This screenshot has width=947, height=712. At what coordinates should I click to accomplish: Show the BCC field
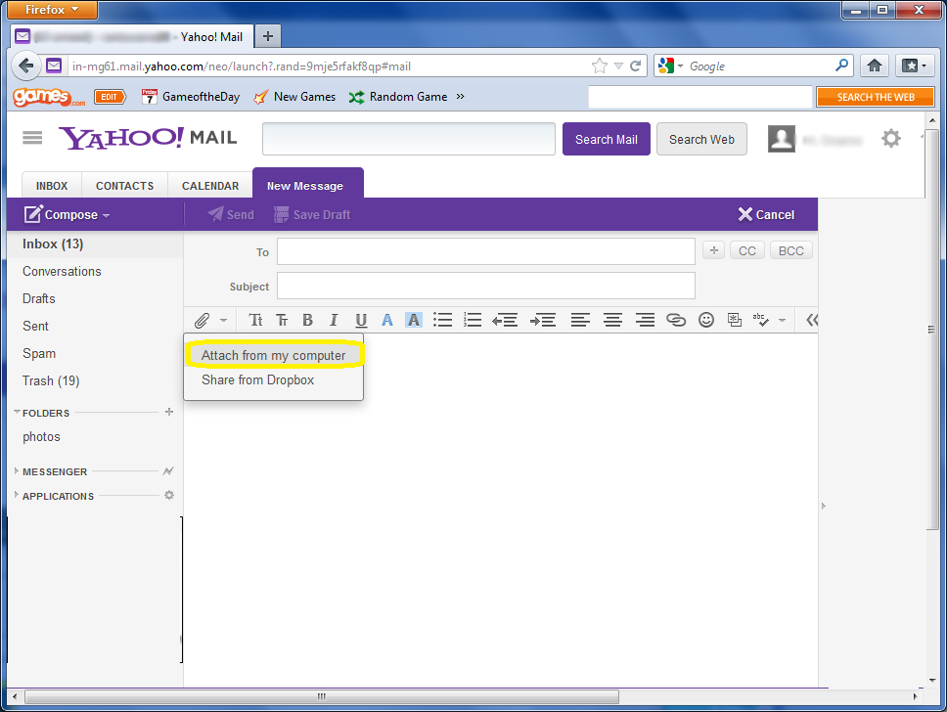point(791,250)
